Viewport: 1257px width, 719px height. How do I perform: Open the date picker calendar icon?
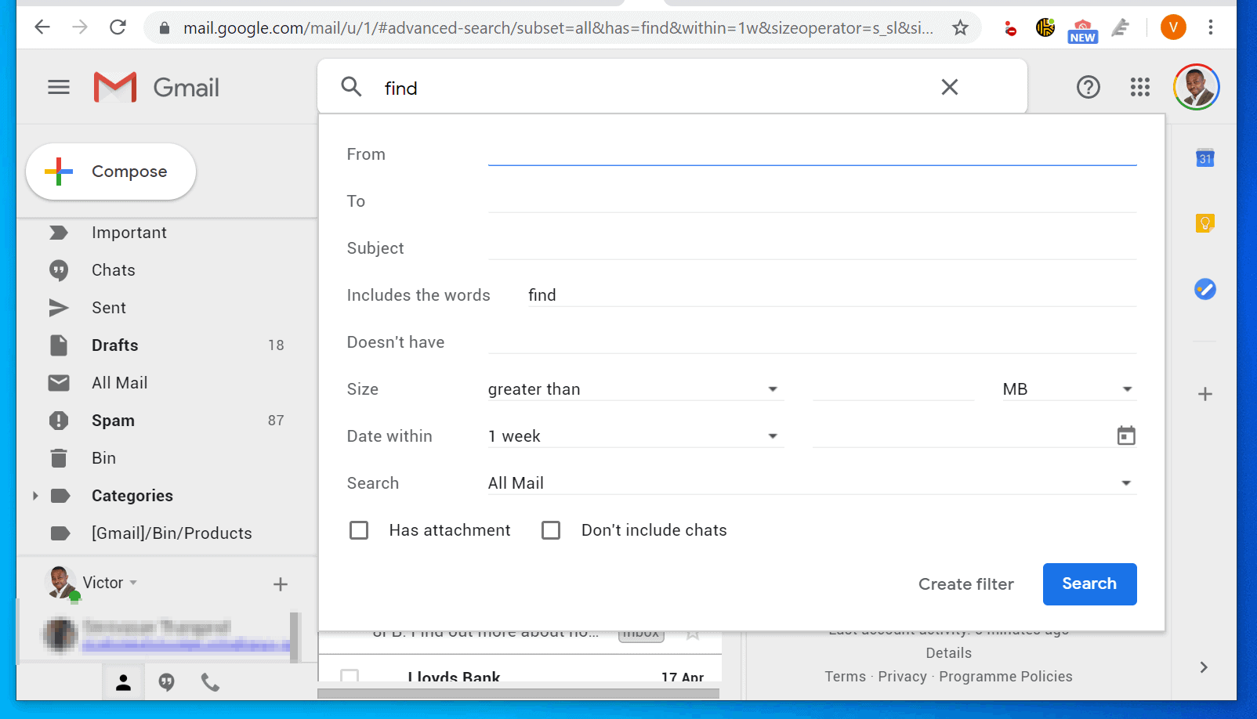(1126, 435)
